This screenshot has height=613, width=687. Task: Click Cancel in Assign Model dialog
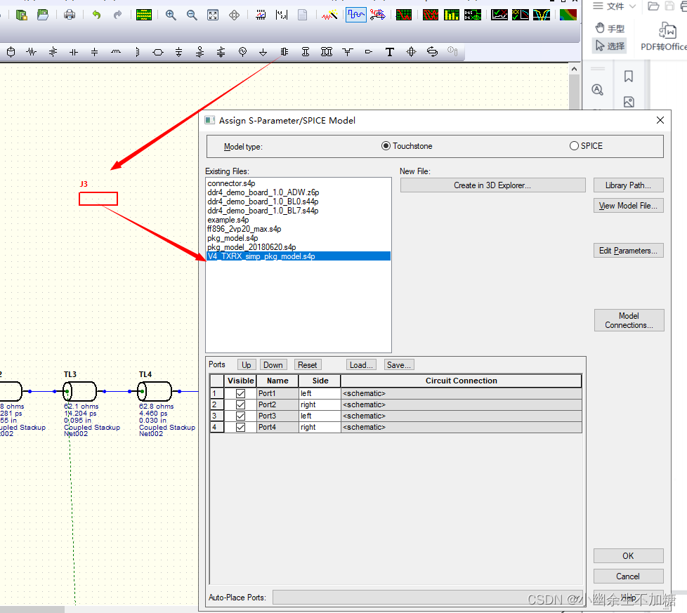click(628, 576)
